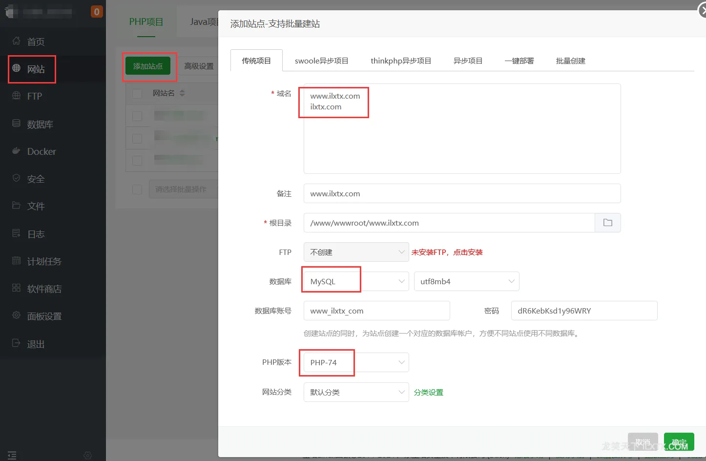Click the gear icon beside 面板设置

[16, 315]
